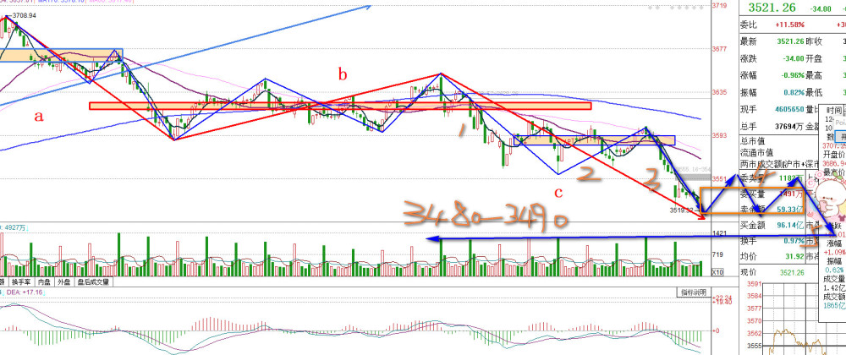
Task: Click the blue upward trend arrow head
Action: [367, 8]
